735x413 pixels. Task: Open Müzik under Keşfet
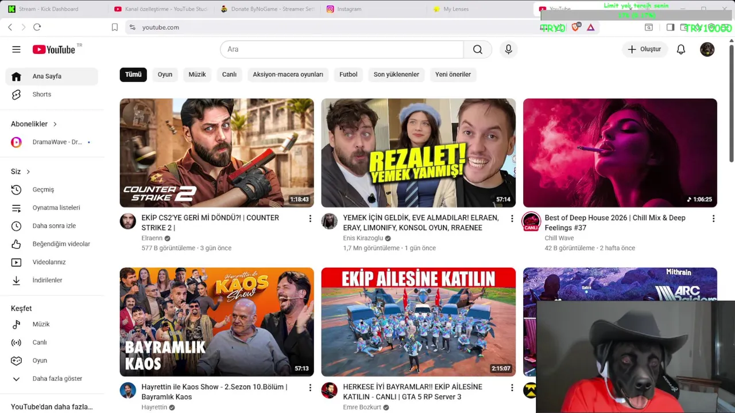coord(52,324)
